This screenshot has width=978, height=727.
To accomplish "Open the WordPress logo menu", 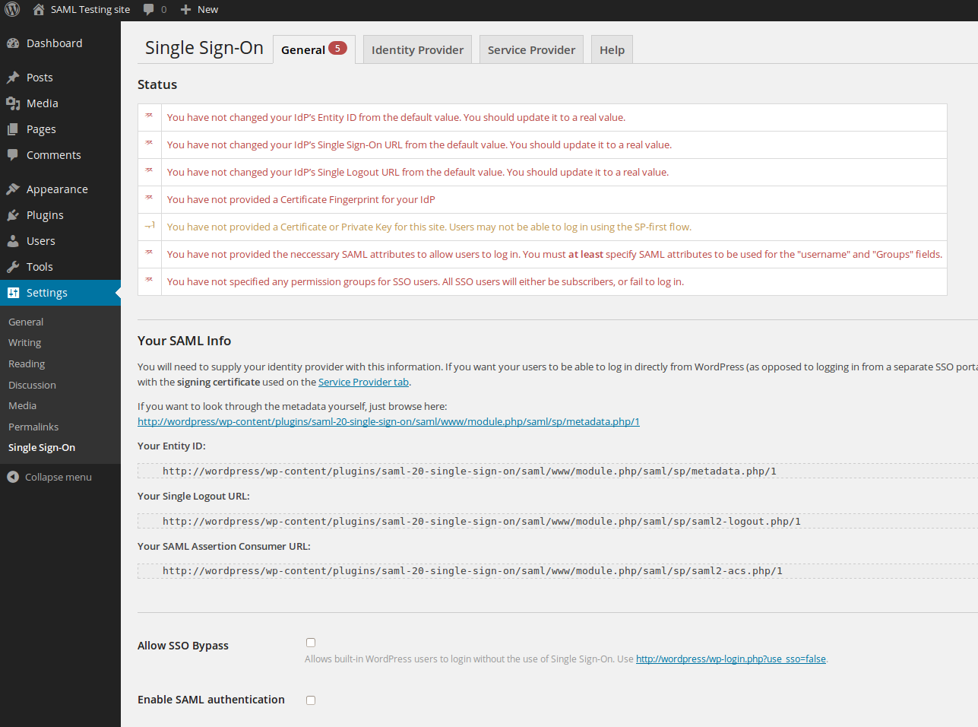I will pyautogui.click(x=12, y=9).
